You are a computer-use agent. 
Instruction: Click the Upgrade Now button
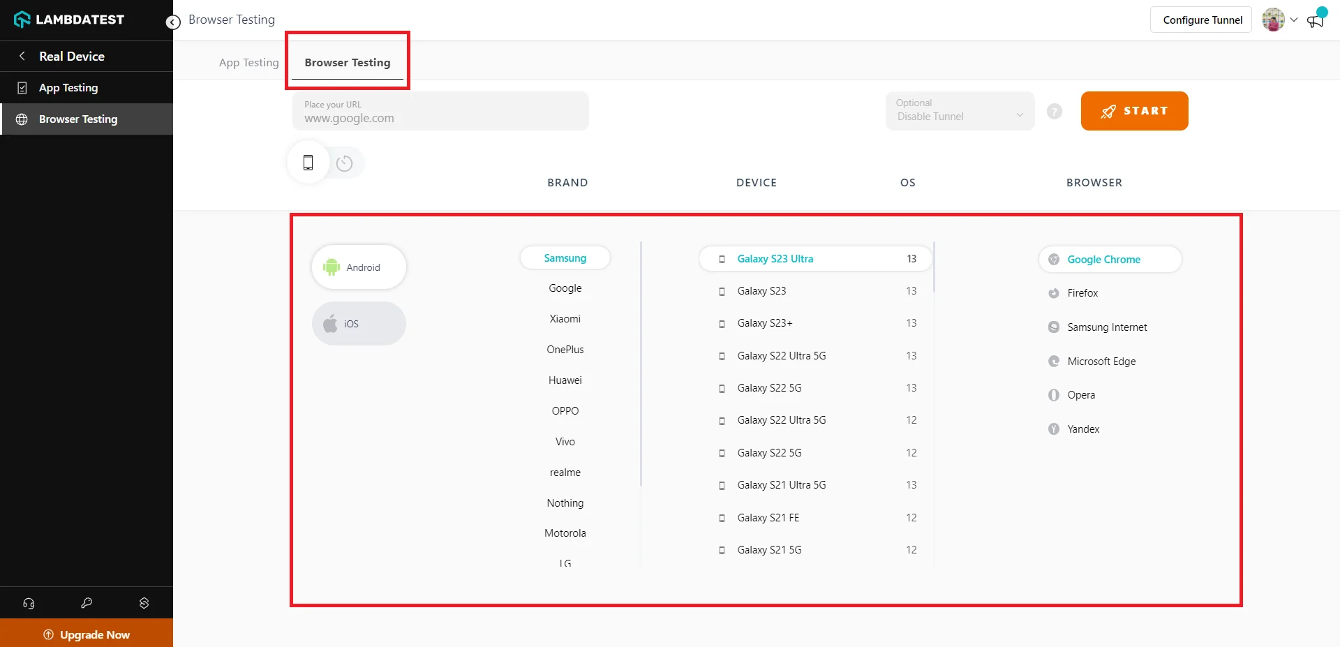[x=87, y=634]
